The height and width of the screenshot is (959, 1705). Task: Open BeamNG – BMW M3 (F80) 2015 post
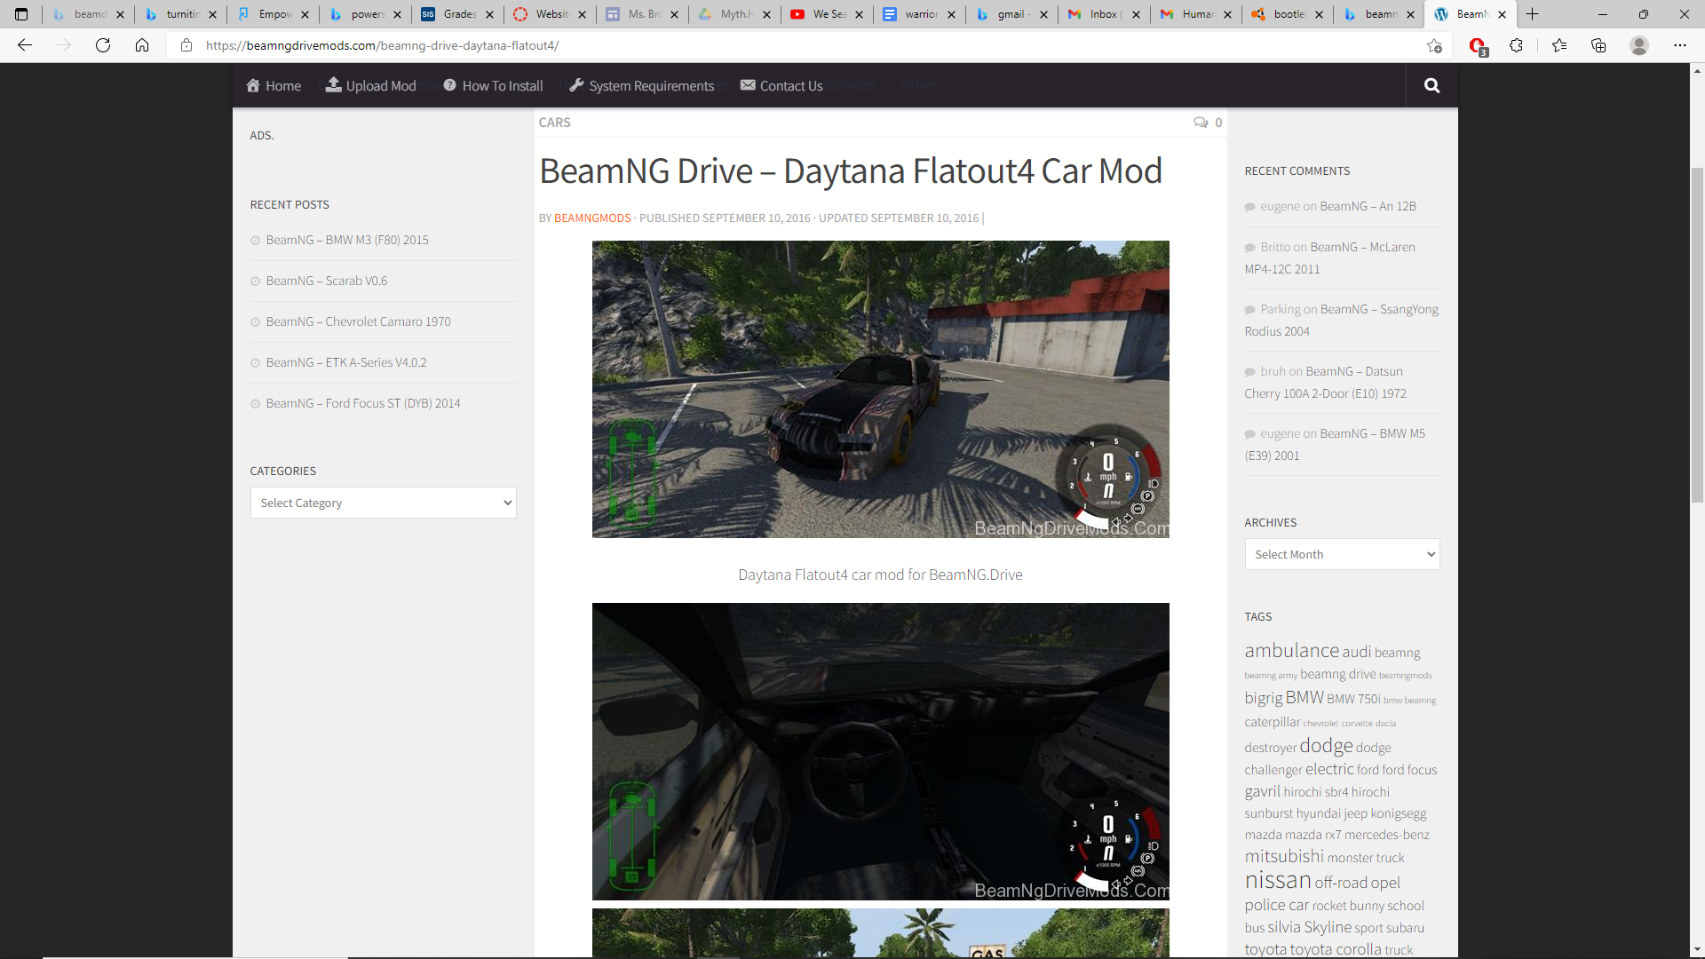pos(347,240)
